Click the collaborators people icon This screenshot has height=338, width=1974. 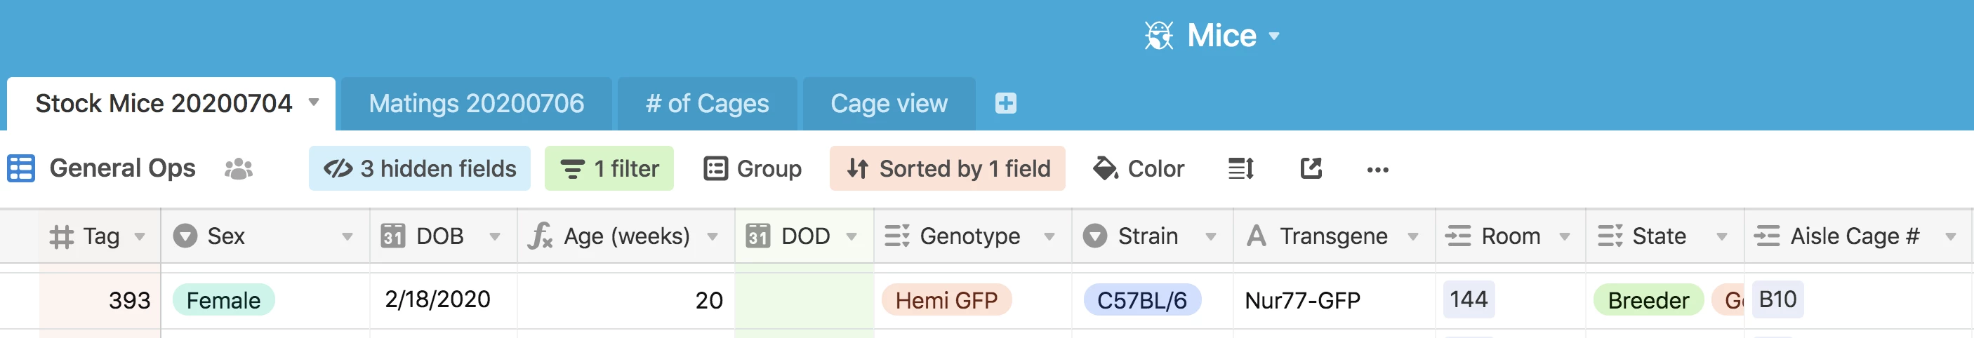tap(238, 168)
